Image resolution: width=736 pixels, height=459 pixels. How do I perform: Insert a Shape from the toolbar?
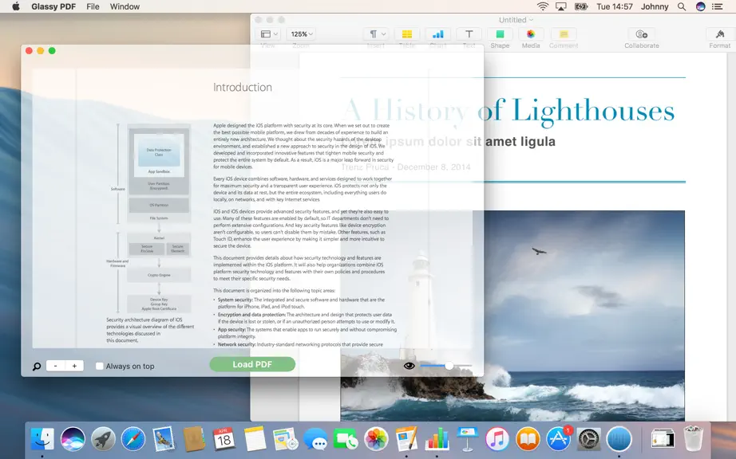click(500, 33)
